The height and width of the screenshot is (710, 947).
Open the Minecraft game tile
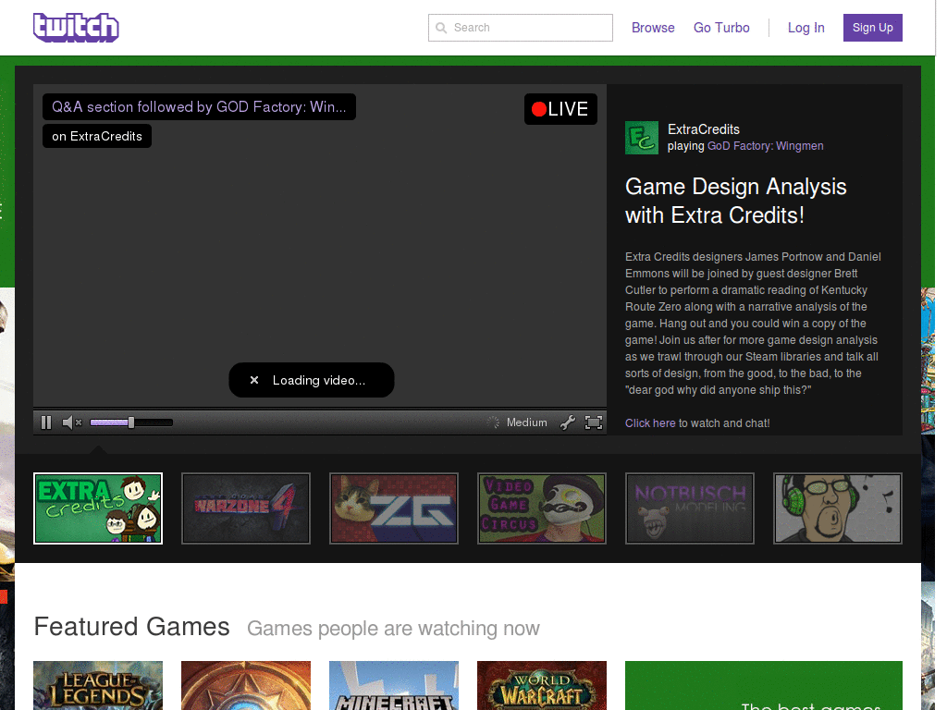pyautogui.click(x=394, y=685)
